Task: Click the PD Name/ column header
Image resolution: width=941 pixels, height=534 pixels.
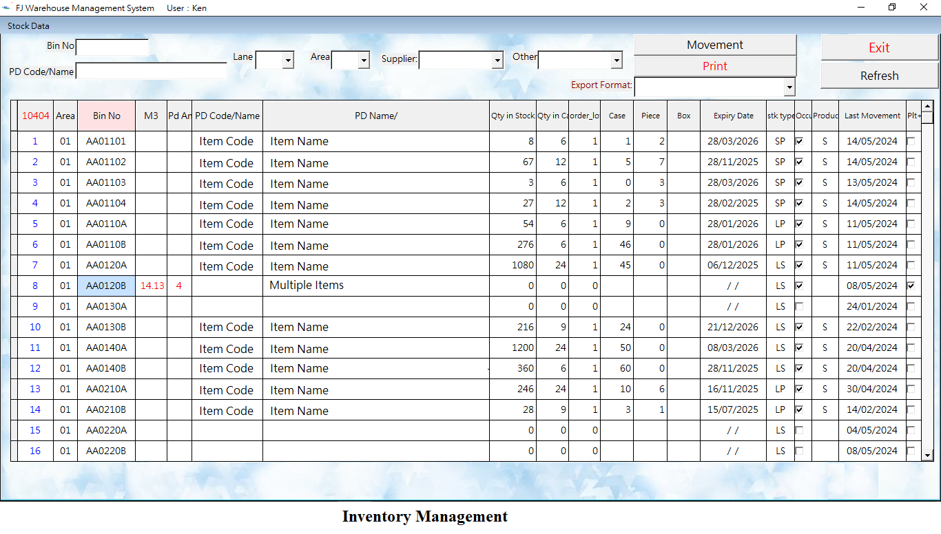Action: pos(376,116)
